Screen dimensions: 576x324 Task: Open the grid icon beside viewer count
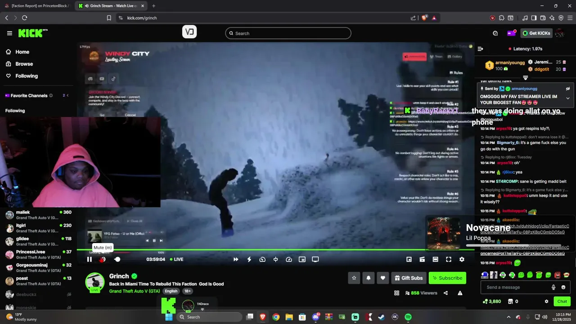(396, 293)
